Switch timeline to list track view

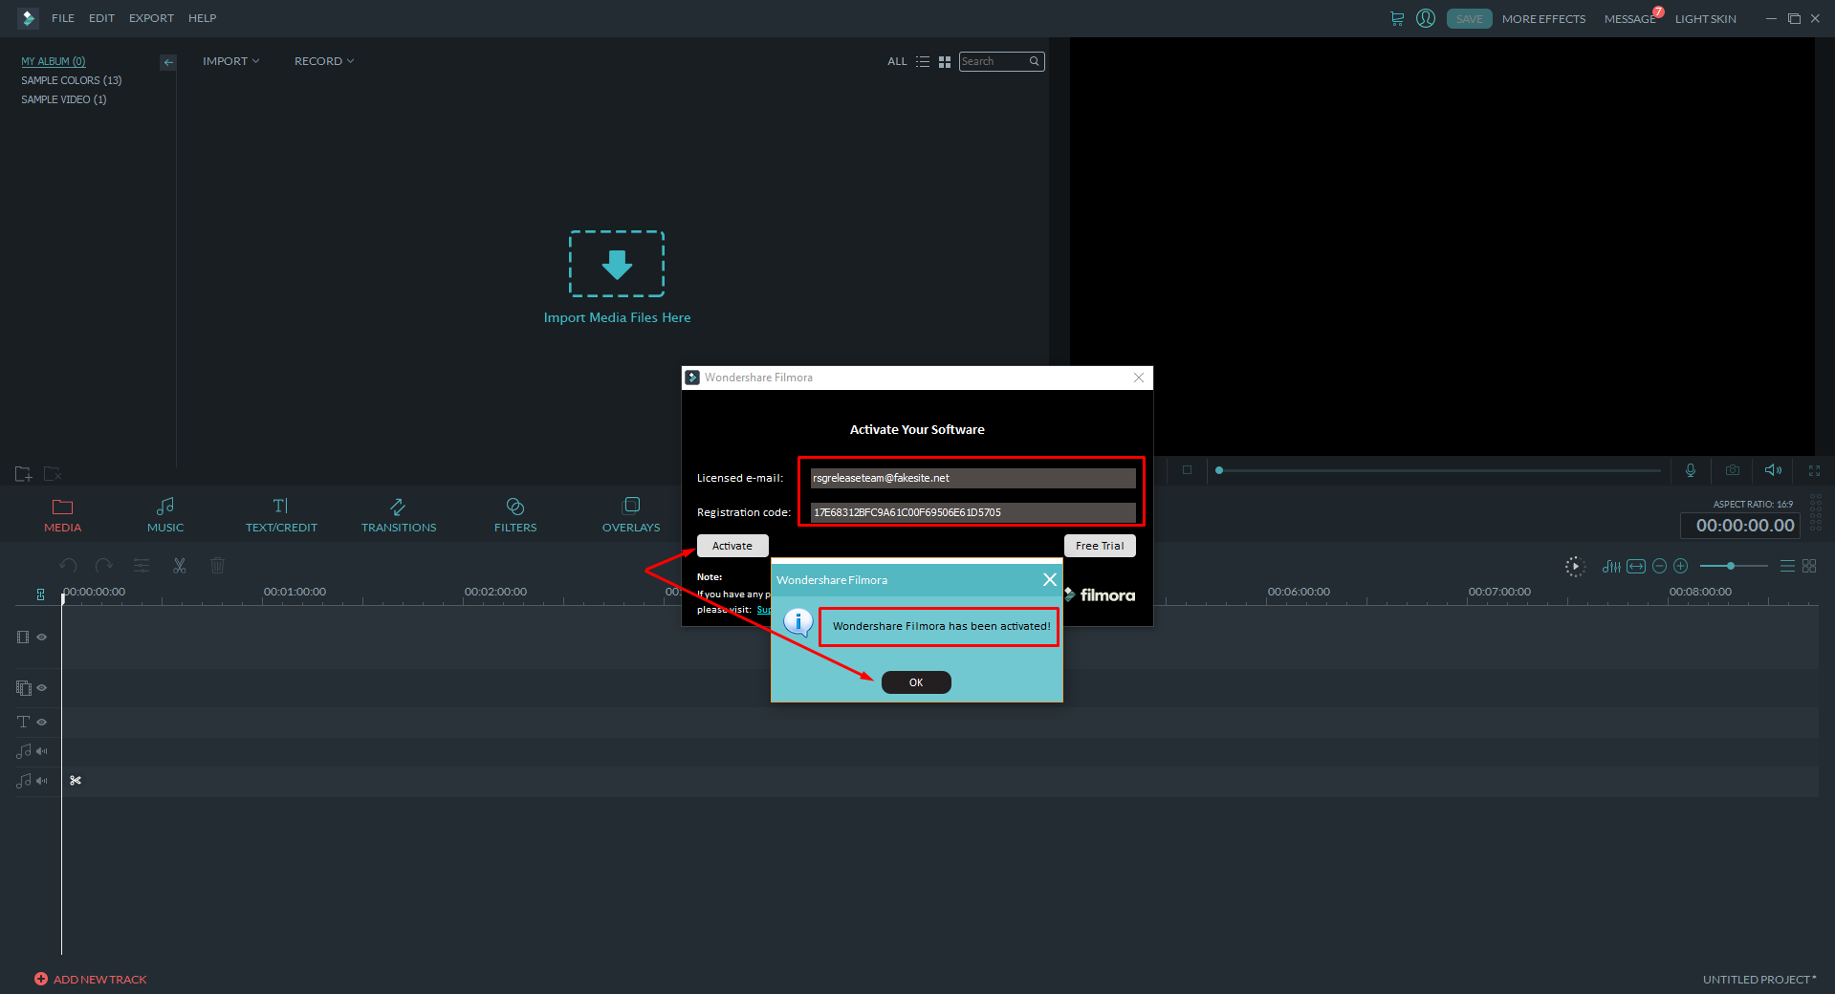pos(1787,566)
